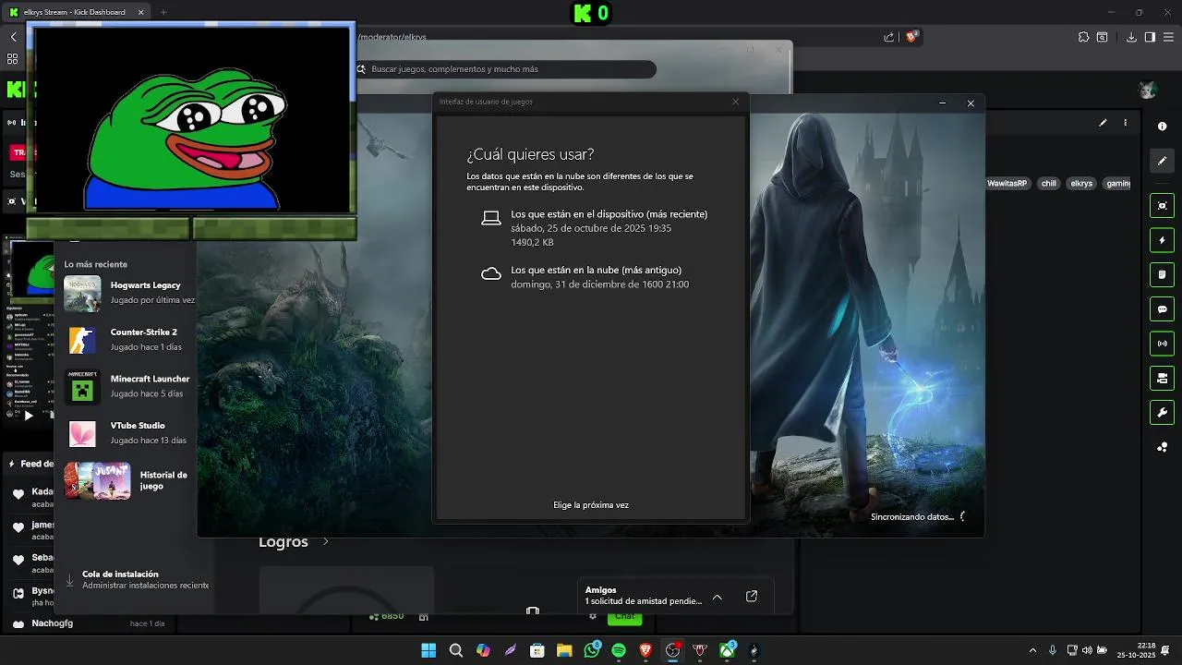The width and height of the screenshot is (1182, 665).
Task: Focus the Xbox 'Buscar juegos' search field
Action: click(506, 69)
